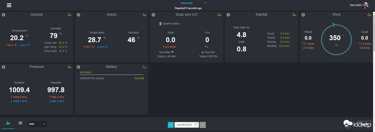Image resolution: width=375 pixels, height=132 pixels.
Task: Switch to chart view tab
Action: click(x=8, y=123)
